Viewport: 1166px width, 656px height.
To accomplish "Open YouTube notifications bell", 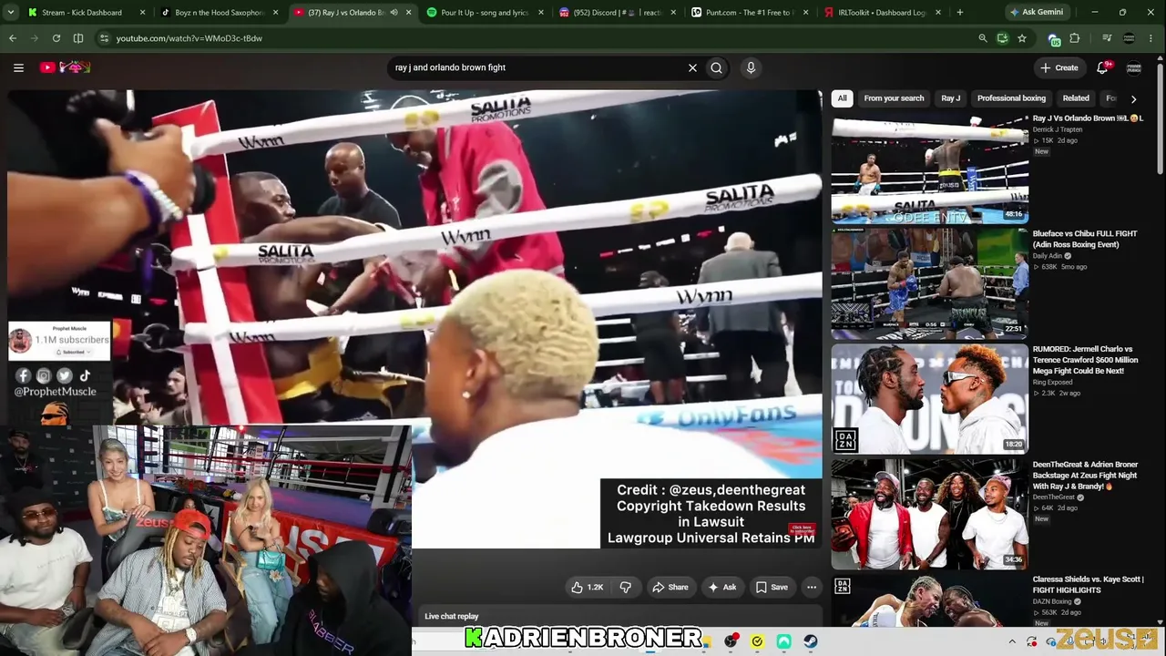I will (1103, 67).
